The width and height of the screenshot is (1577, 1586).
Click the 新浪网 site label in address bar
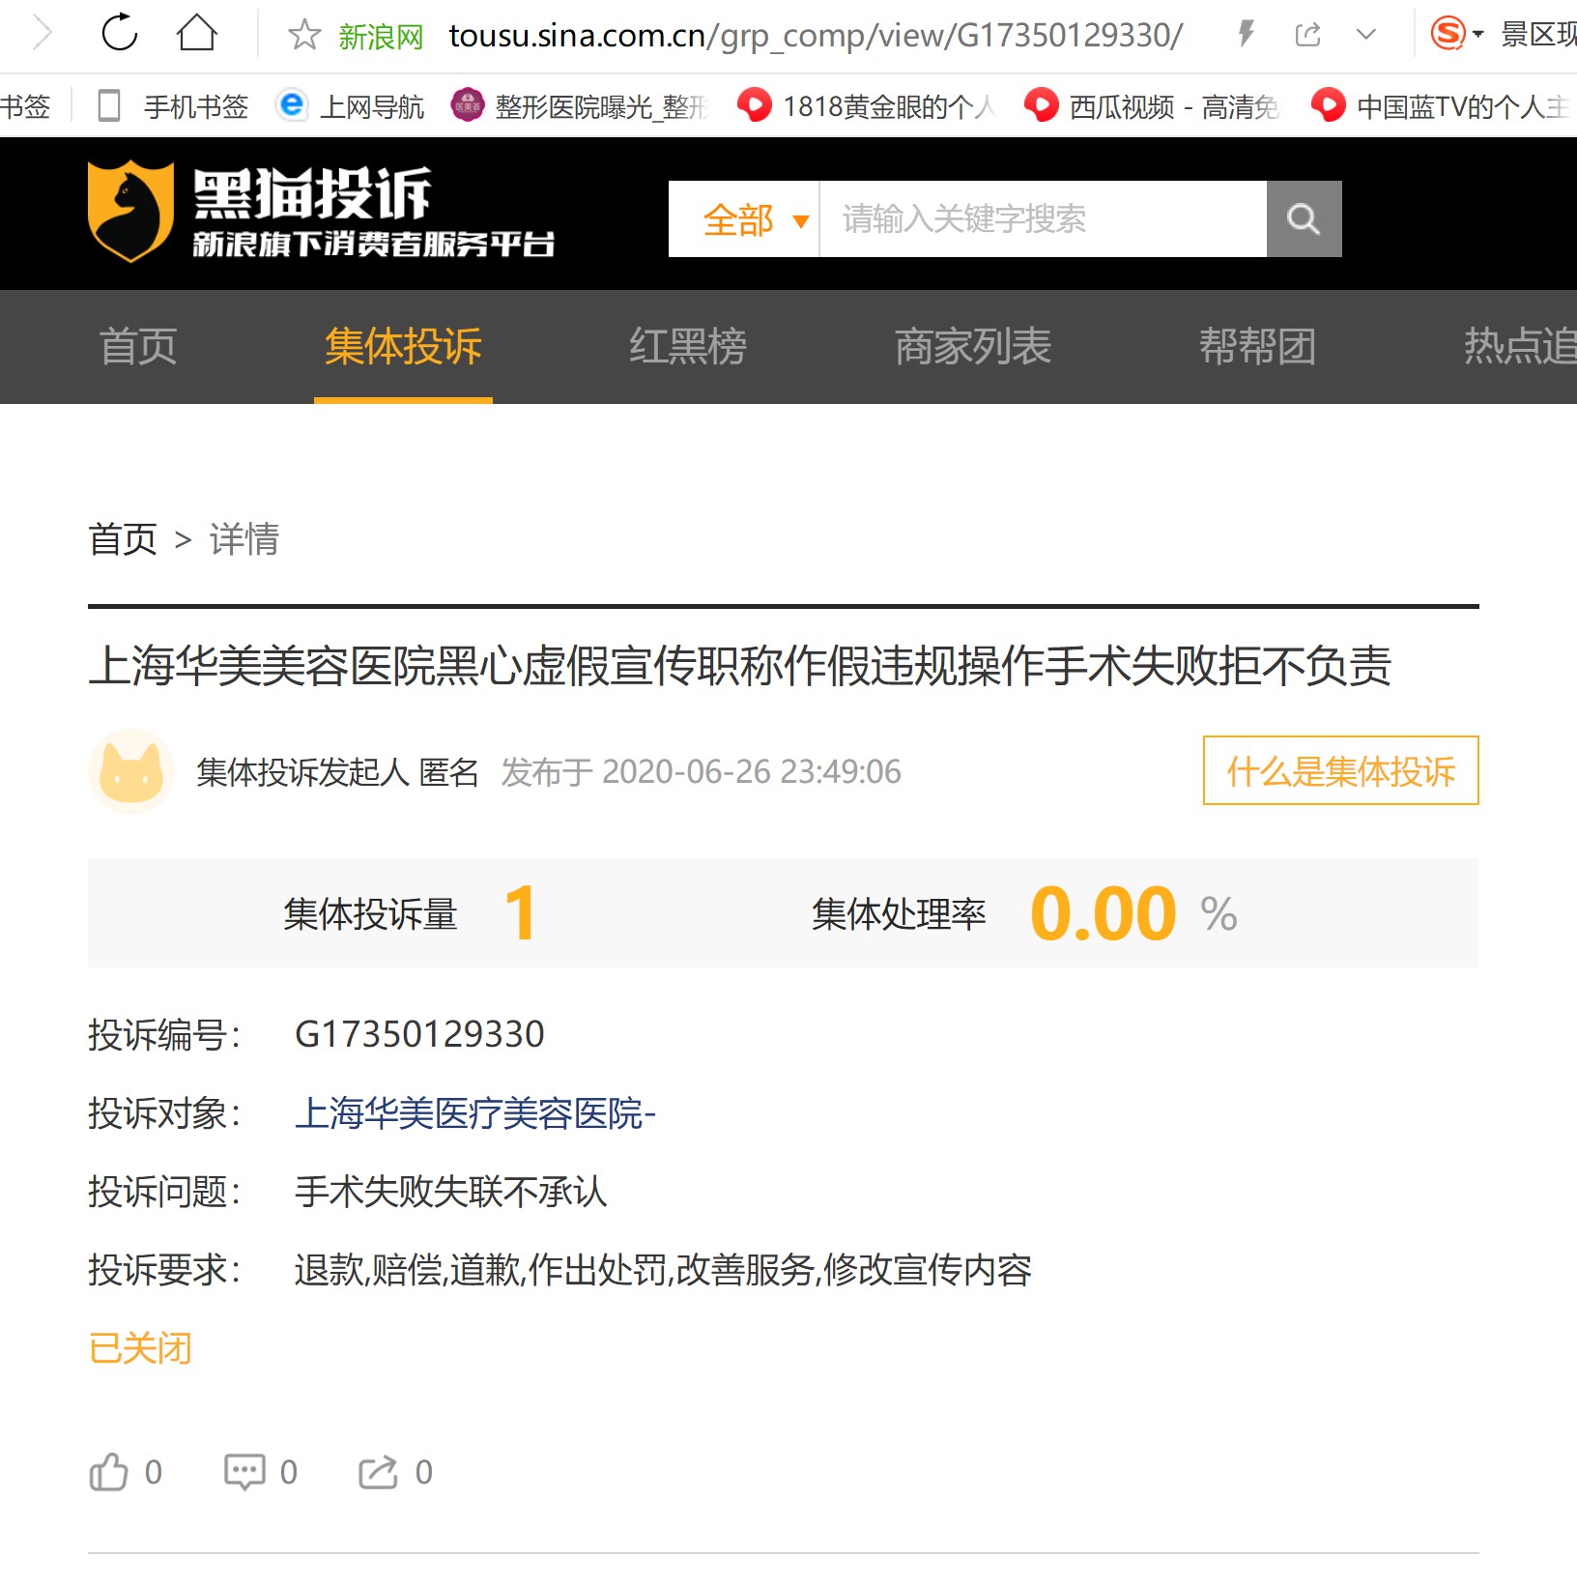click(381, 37)
